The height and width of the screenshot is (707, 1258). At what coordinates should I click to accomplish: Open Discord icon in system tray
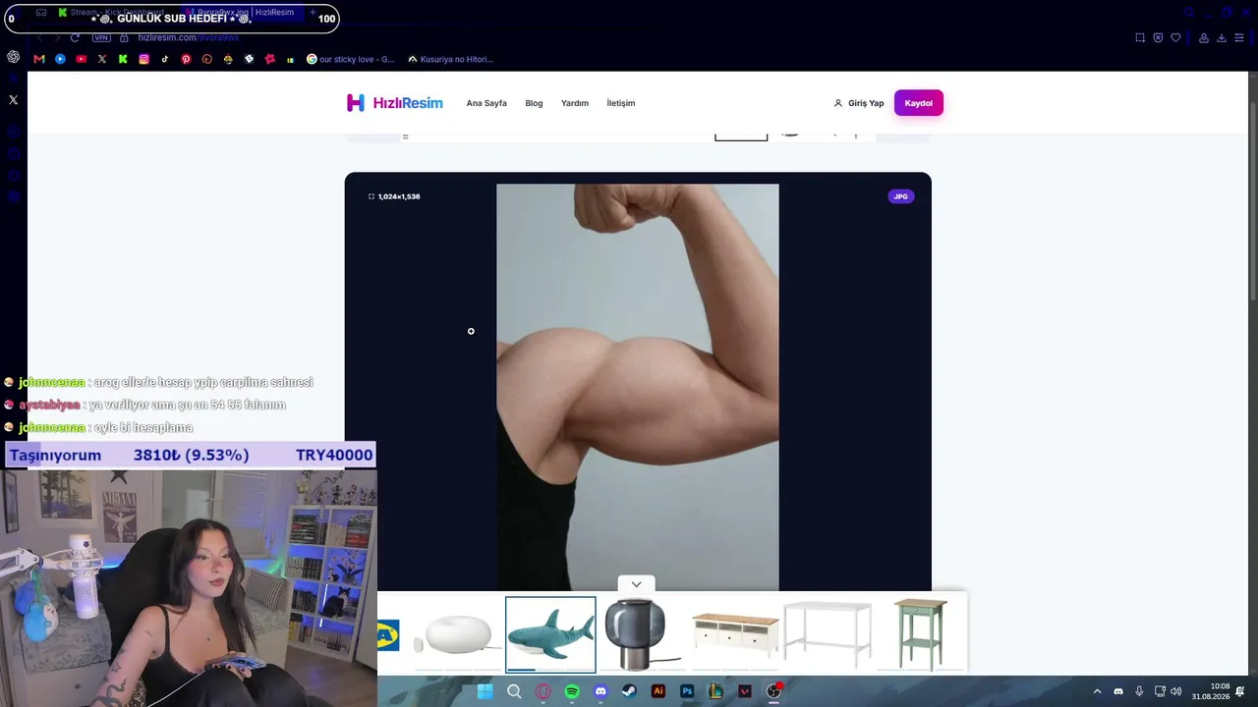point(1118,691)
